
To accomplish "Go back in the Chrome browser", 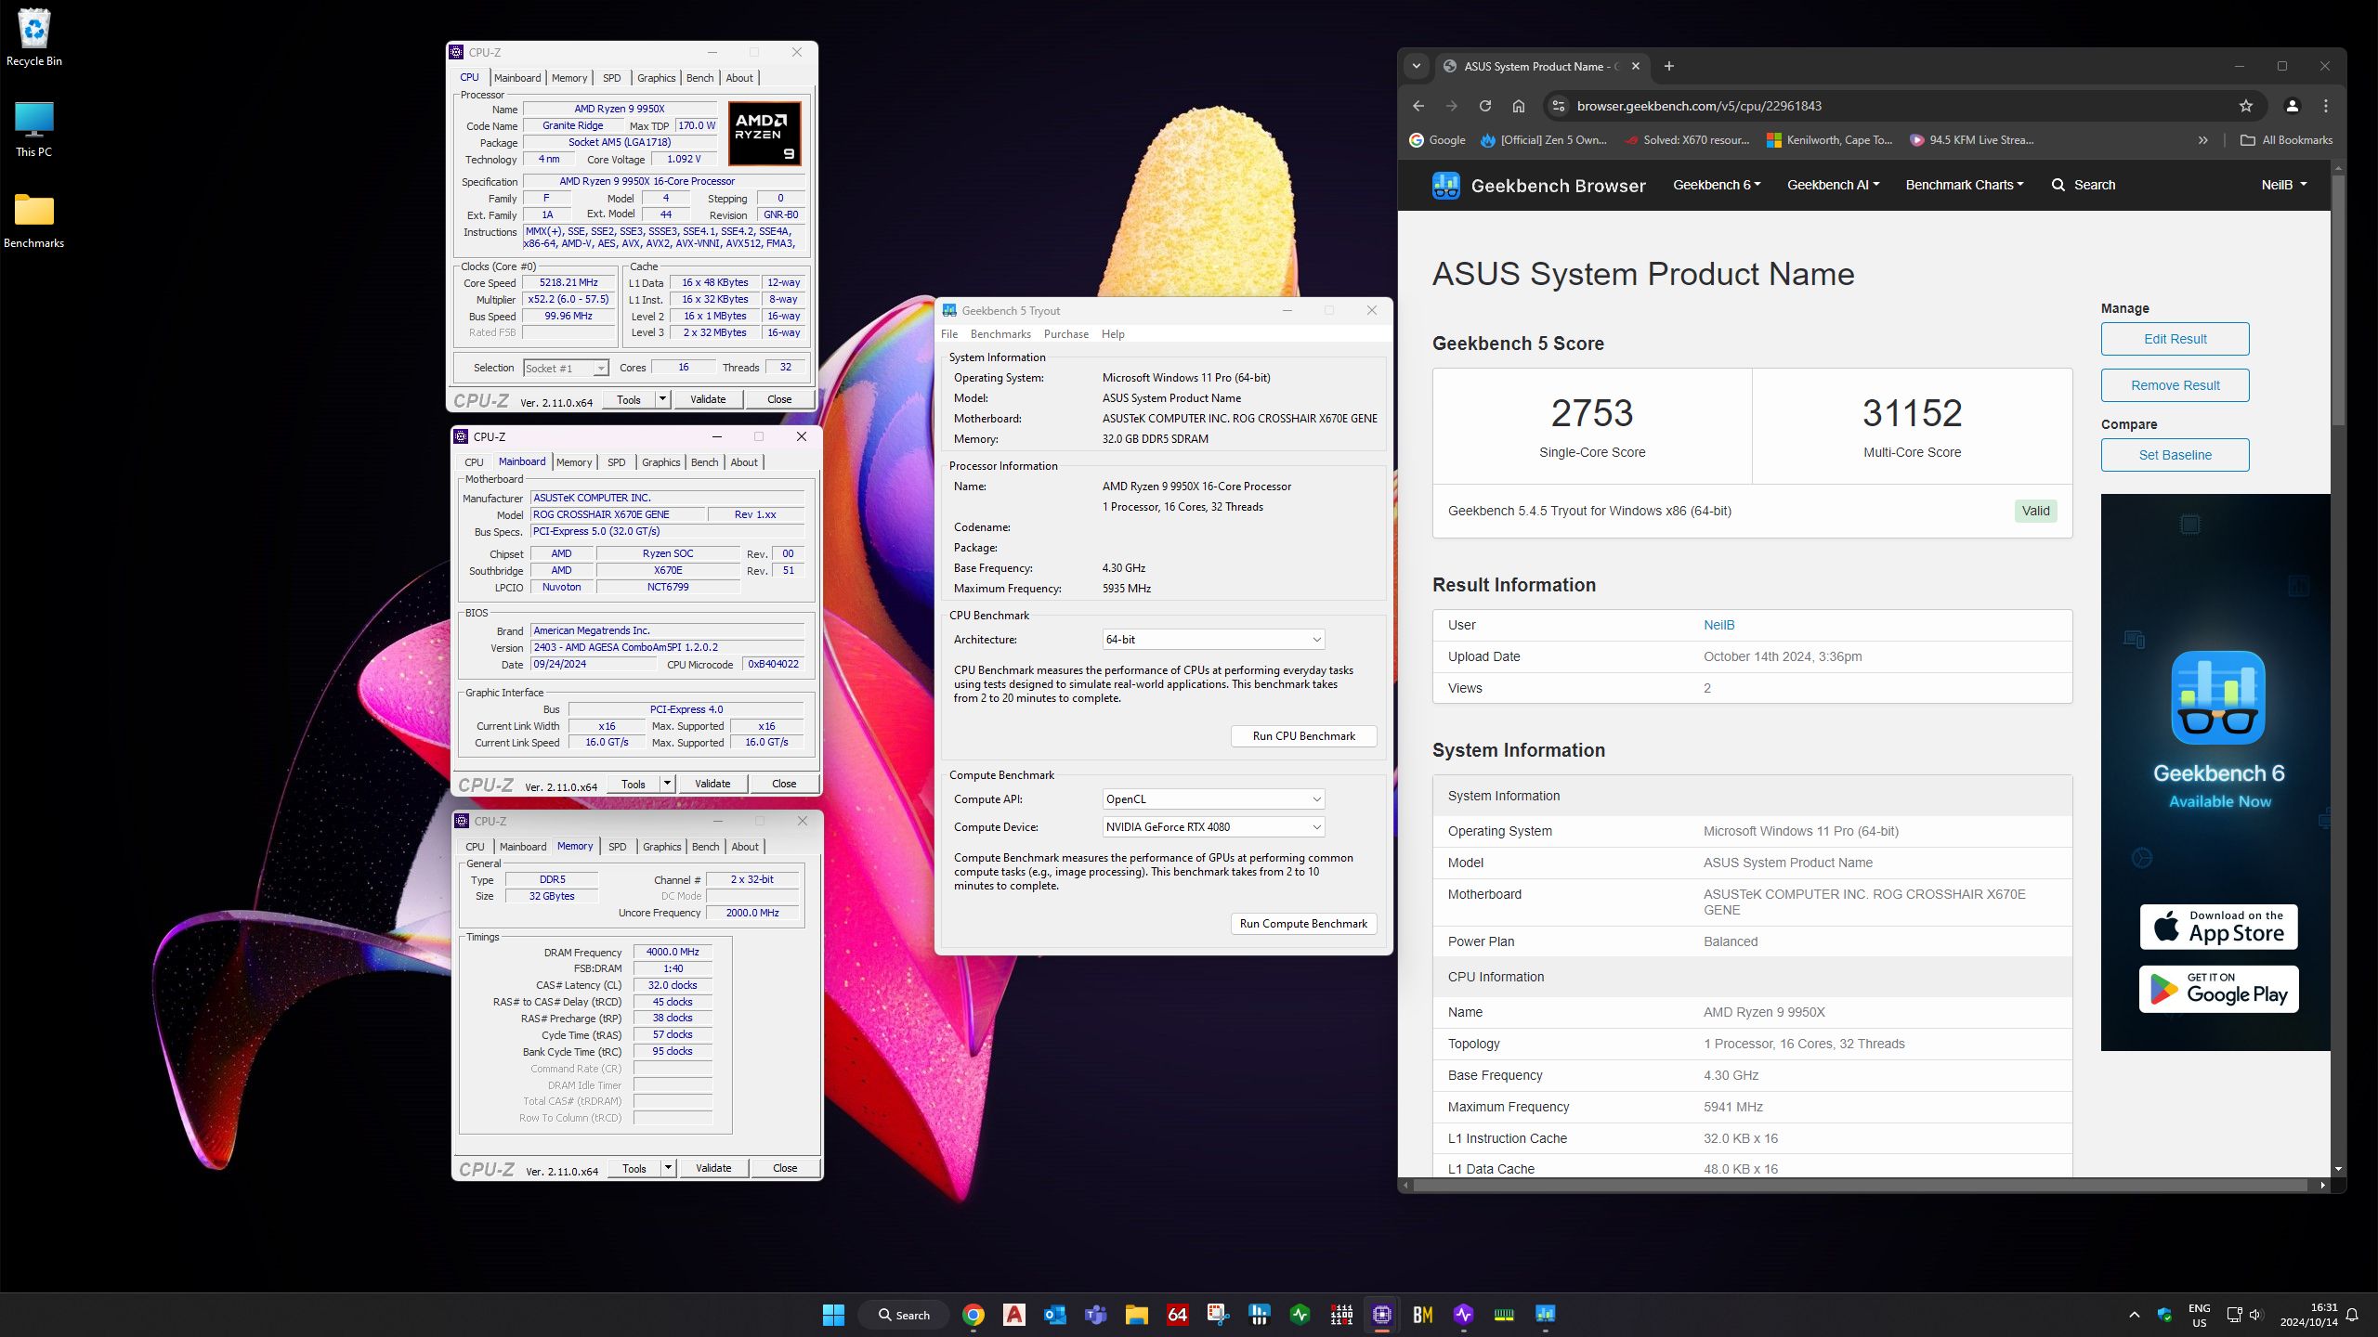I will click(x=1418, y=106).
